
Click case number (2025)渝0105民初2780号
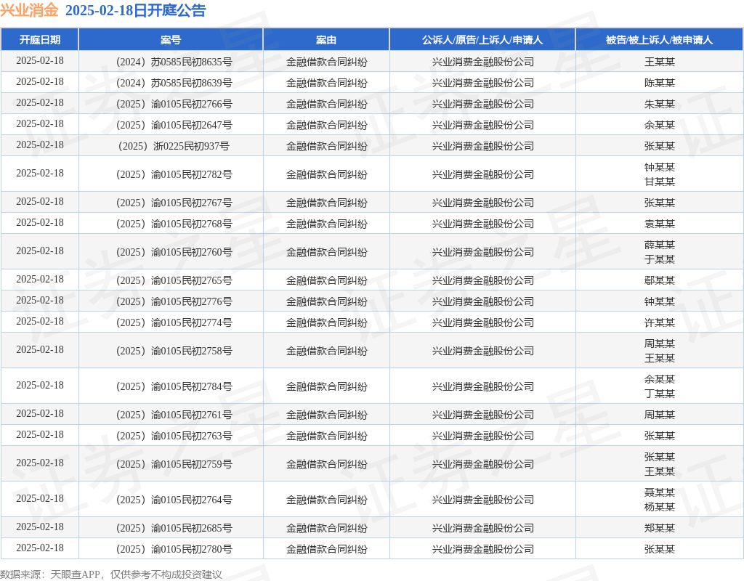pos(174,549)
